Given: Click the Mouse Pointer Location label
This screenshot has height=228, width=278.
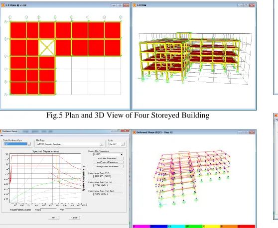Looking at the screenshot, I should click(20, 210).
